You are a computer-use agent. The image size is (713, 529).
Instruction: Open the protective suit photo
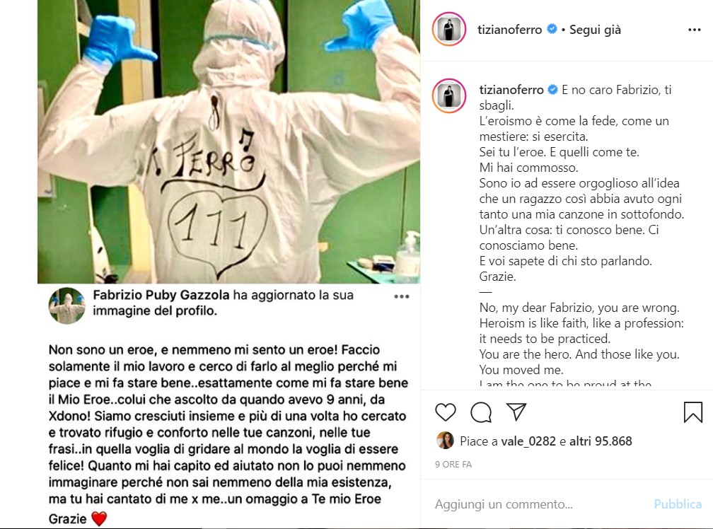coord(228,141)
